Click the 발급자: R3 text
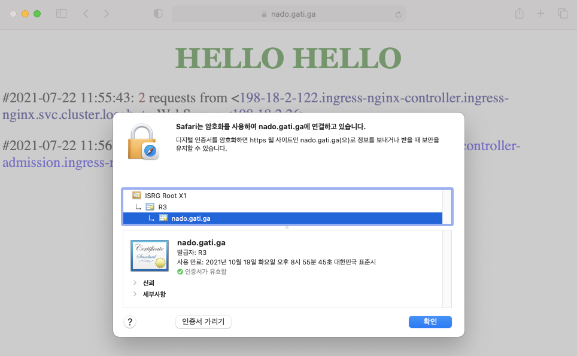Viewport: 577px width, 356px height. click(192, 252)
